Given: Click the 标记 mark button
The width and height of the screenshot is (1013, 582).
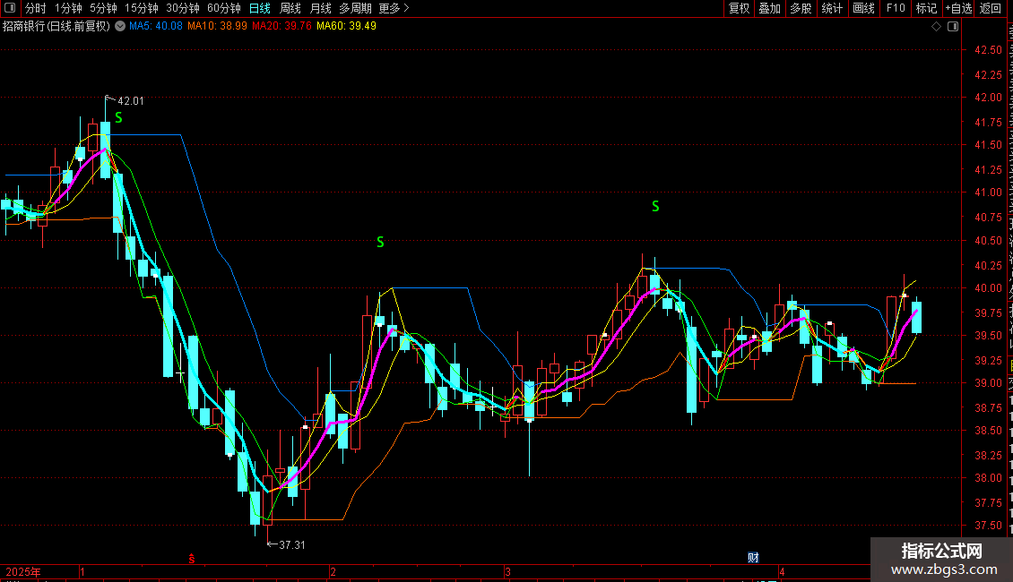Looking at the screenshot, I should click(926, 8).
